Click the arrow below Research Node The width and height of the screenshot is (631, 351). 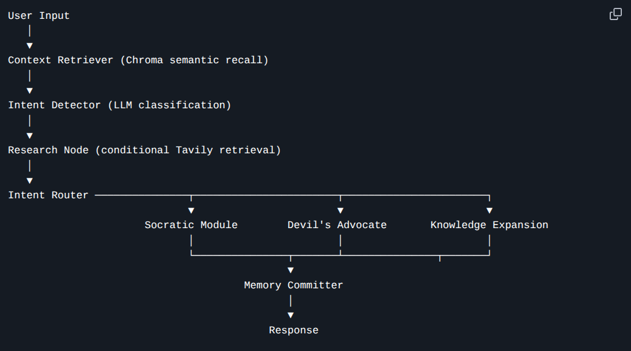tap(29, 181)
